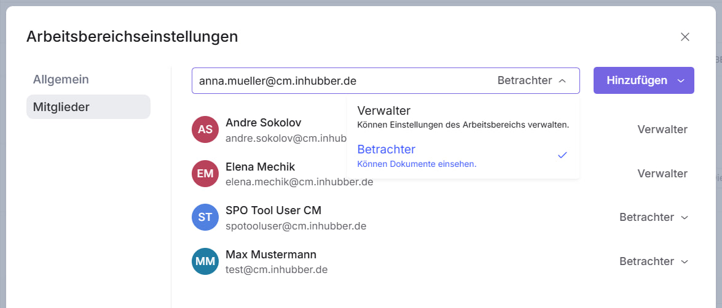Screen dimensions: 722x308
Task: Click the Hinzufügen button
Action: [637, 80]
